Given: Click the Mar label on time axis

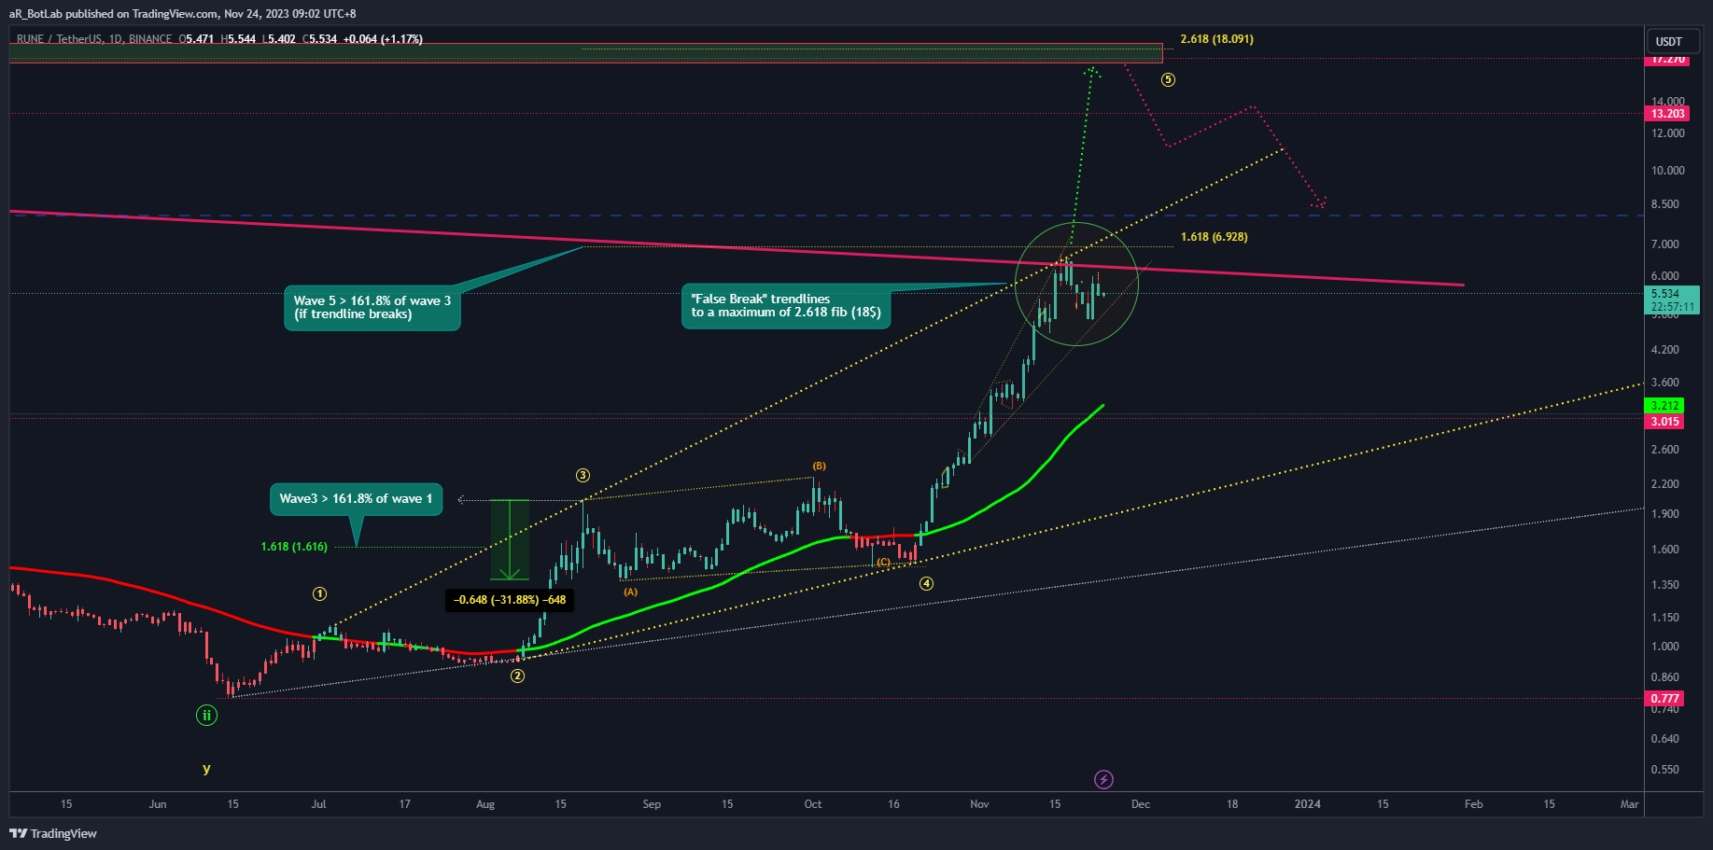Looking at the screenshot, I should click(x=1629, y=804).
